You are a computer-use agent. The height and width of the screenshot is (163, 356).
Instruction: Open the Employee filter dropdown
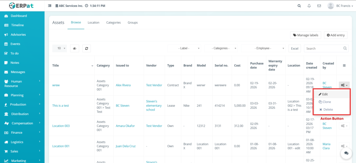264,48
